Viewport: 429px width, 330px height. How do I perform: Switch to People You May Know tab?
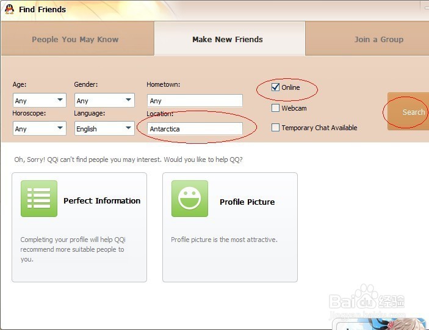(x=78, y=38)
